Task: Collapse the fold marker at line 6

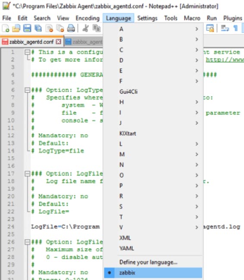Action: click(x=27, y=90)
